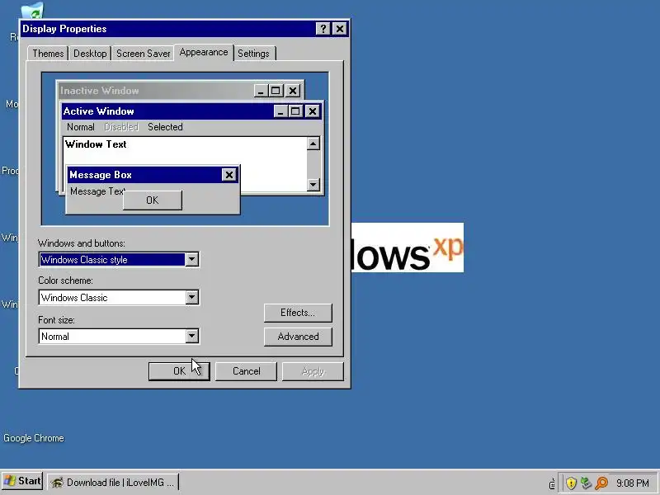
Task: Switch to the Themes tab
Action: [48, 54]
